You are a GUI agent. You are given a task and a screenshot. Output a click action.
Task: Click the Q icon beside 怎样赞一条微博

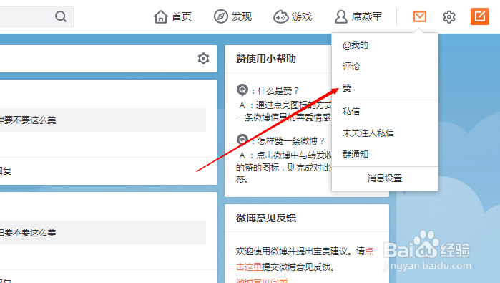pos(242,140)
